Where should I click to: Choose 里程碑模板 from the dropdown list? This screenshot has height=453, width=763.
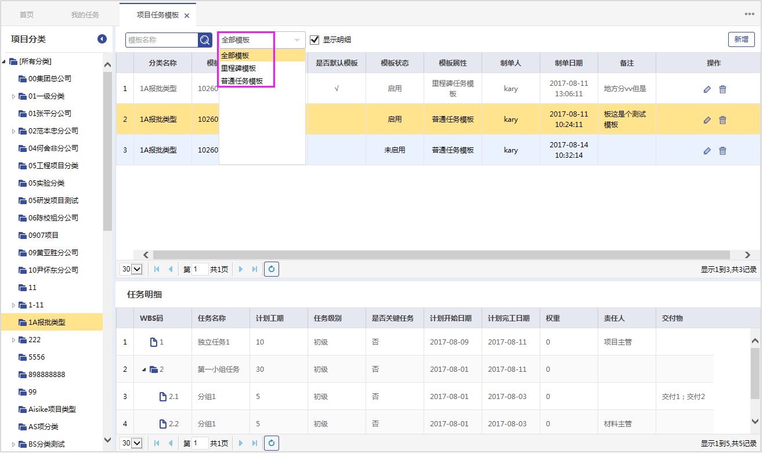point(262,68)
